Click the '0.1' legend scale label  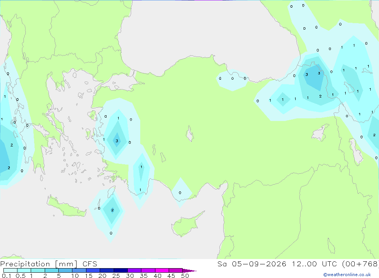tap(6, 276)
